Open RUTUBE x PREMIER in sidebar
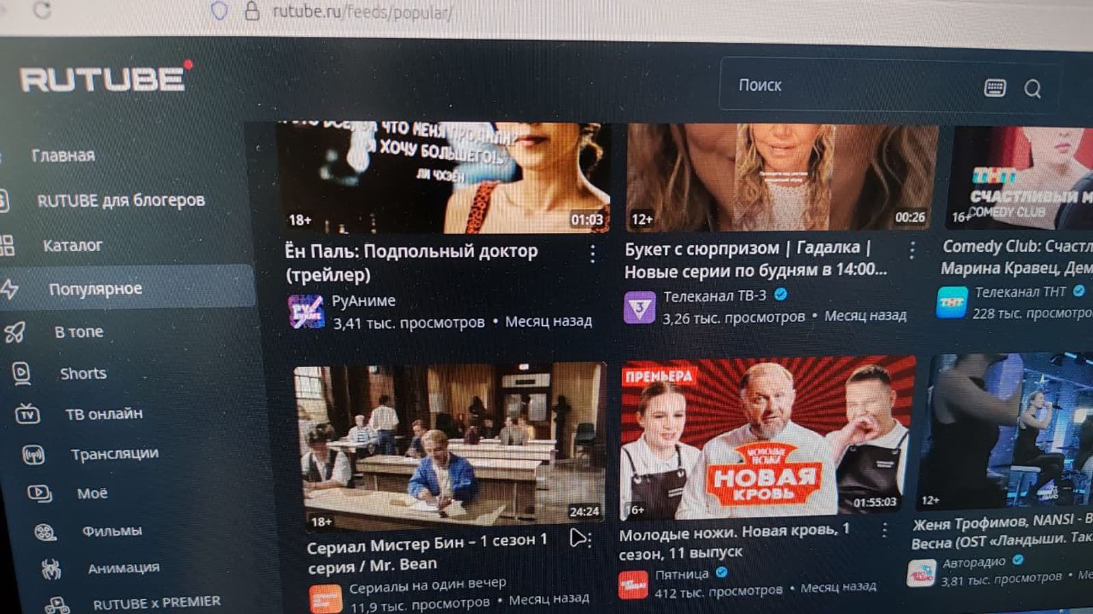 tap(157, 603)
